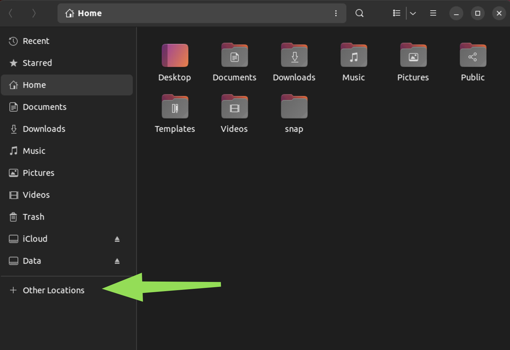
Task: Open Pictures in the sidebar
Action: (38, 173)
